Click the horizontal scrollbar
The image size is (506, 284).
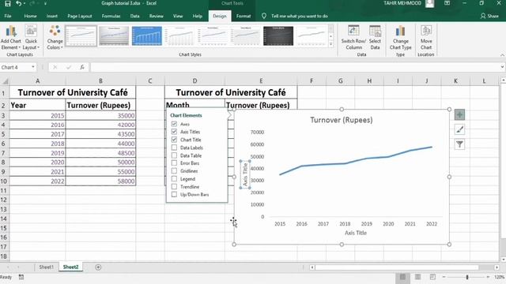pos(397,267)
